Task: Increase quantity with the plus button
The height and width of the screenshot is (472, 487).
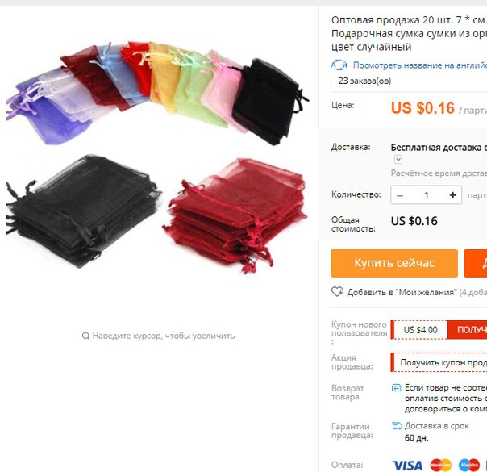Action: pyautogui.click(x=453, y=195)
